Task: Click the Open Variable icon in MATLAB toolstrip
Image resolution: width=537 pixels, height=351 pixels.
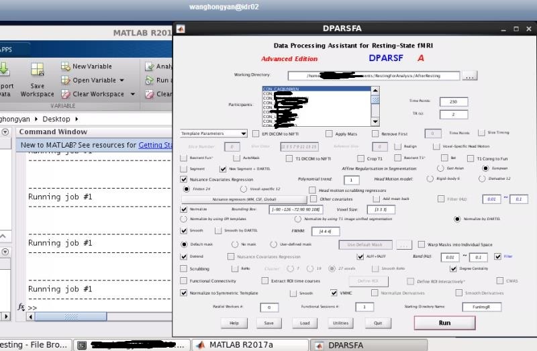Action: pos(65,80)
